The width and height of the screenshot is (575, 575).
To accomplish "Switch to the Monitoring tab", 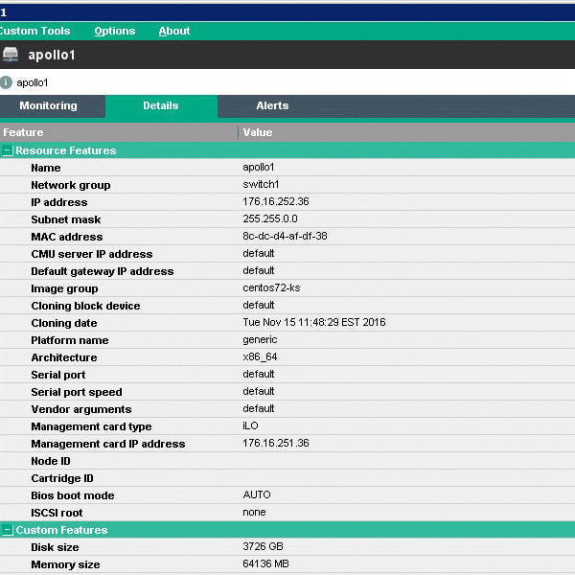I will pyautogui.click(x=48, y=106).
